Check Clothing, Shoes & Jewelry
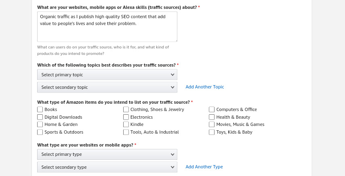The image size is (345, 176). tap(126, 109)
